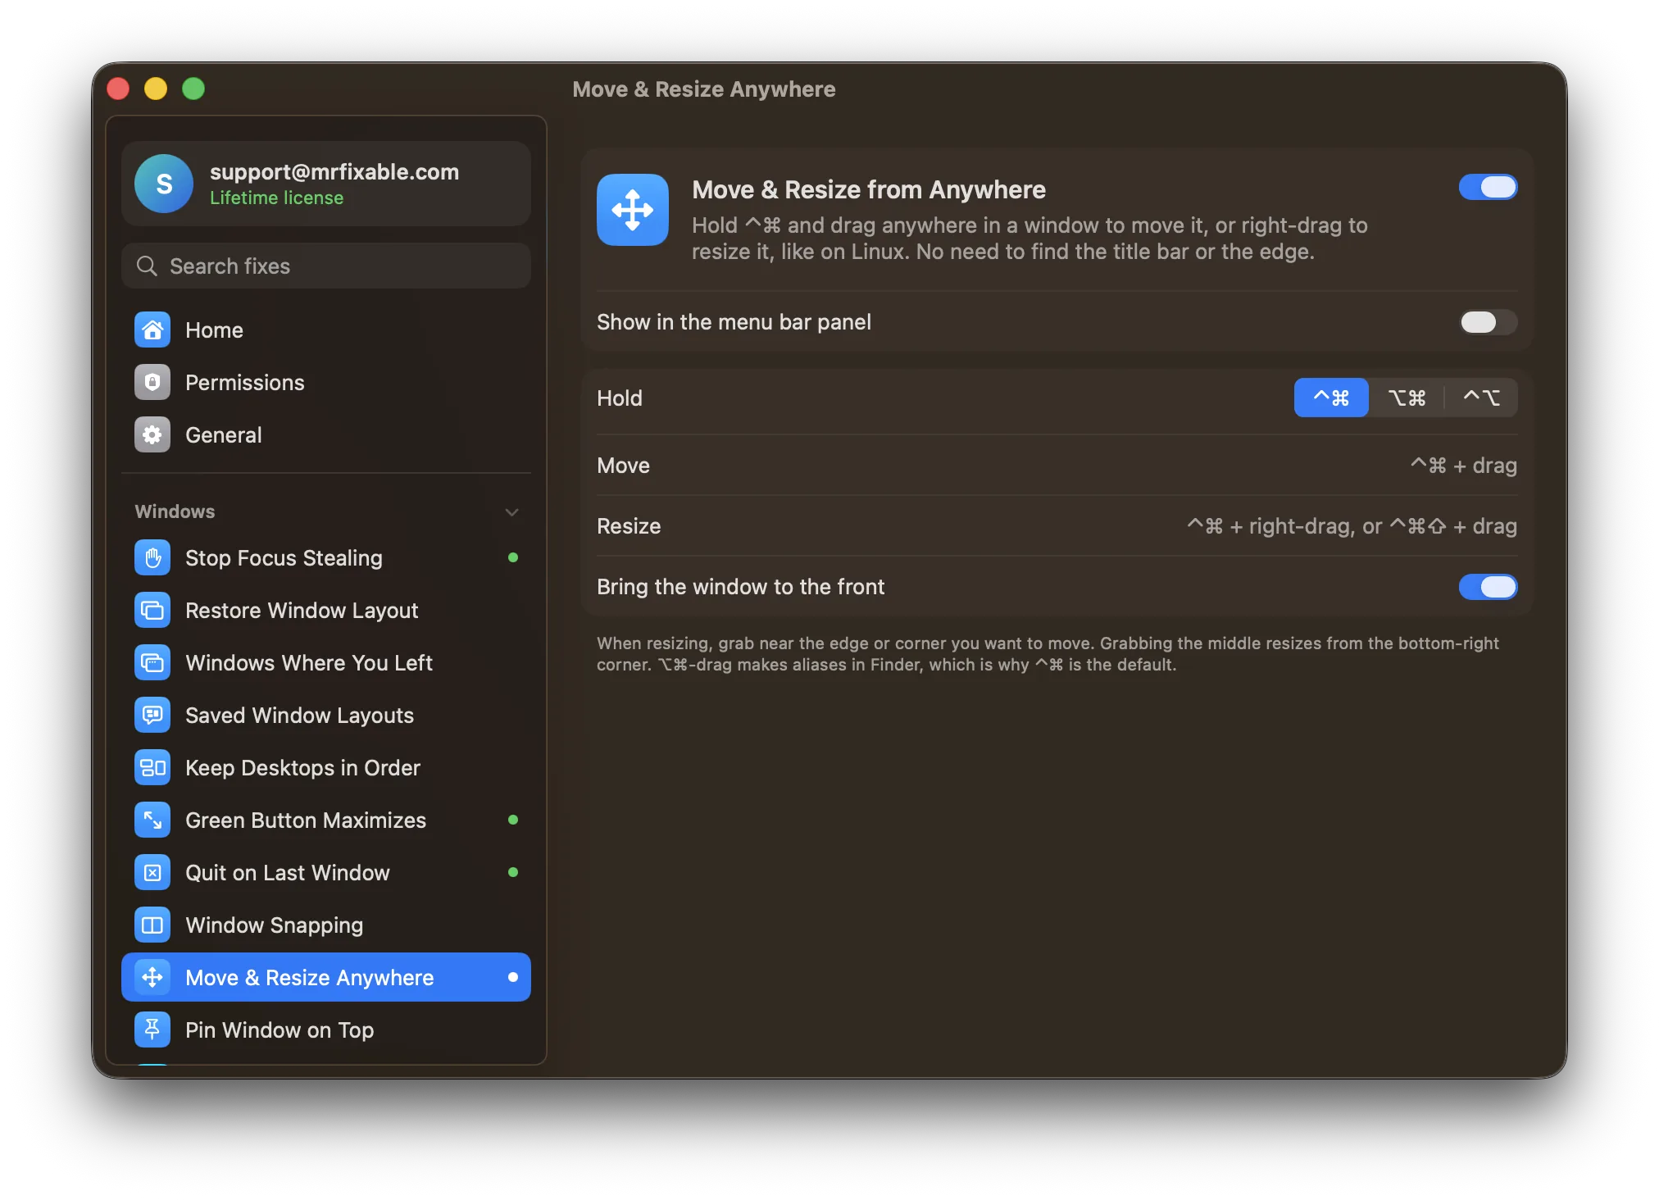
Task: Click the Quit on Last Window icon
Action: [x=152, y=873]
